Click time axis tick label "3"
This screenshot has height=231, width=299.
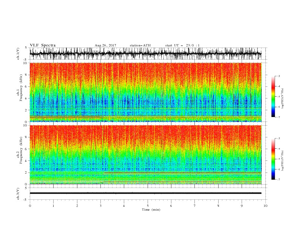pos(100,206)
